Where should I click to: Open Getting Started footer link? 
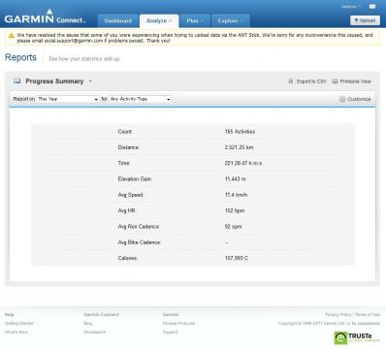(18, 323)
